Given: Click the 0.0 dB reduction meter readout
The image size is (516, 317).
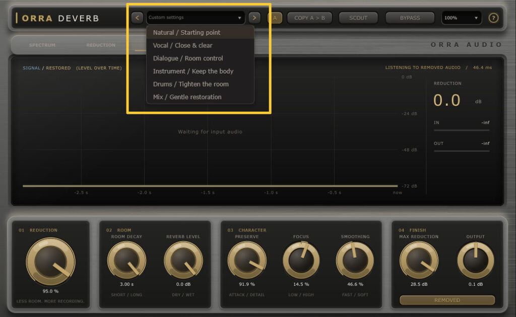Looking at the screenshot, I should pos(447,100).
